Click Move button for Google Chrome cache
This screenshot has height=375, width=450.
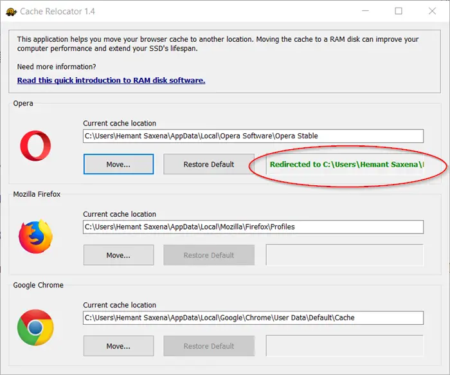coord(118,346)
